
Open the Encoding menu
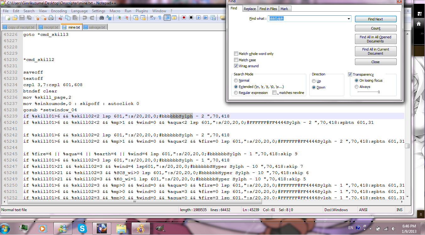click(59, 11)
